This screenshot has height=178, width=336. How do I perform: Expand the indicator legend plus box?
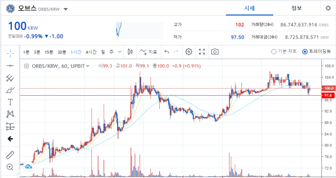pyautogui.click(x=26, y=66)
